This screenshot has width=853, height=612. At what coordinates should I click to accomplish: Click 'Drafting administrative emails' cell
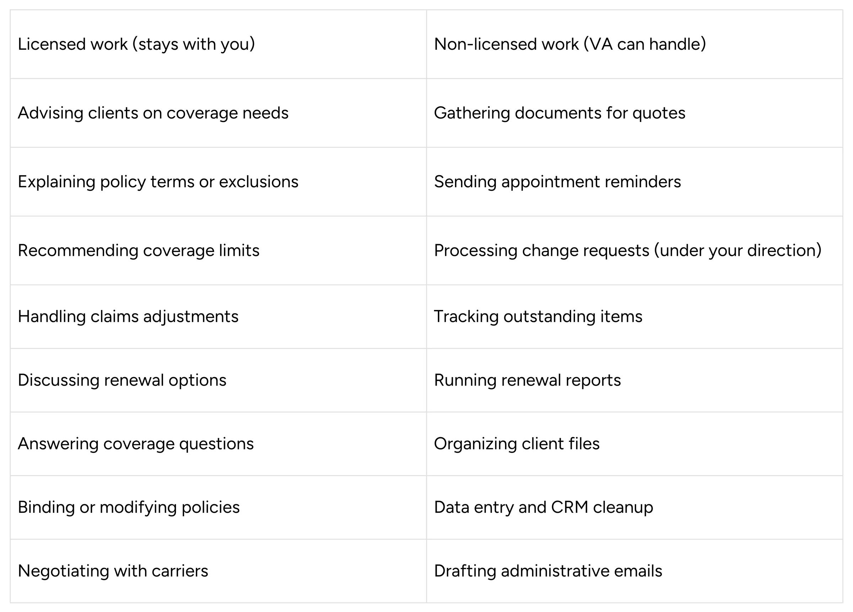tap(634, 571)
